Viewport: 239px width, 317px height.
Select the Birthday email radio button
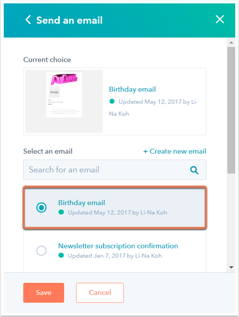[41, 207]
